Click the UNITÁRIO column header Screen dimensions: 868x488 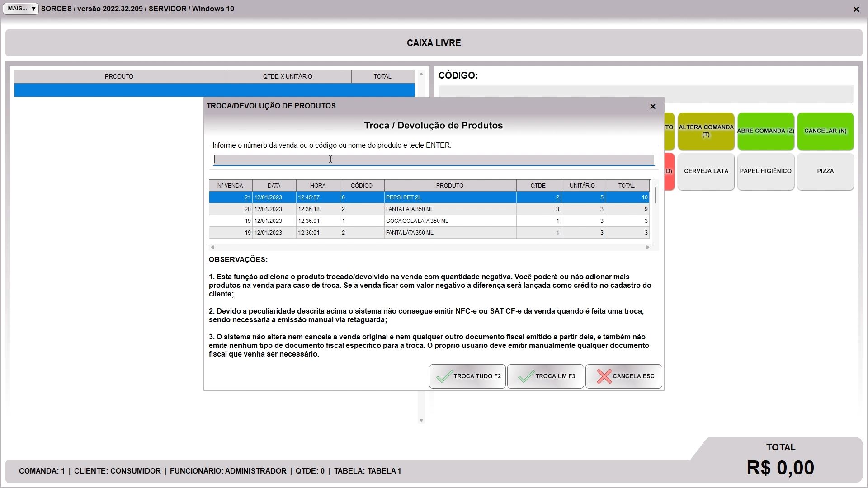(x=582, y=186)
